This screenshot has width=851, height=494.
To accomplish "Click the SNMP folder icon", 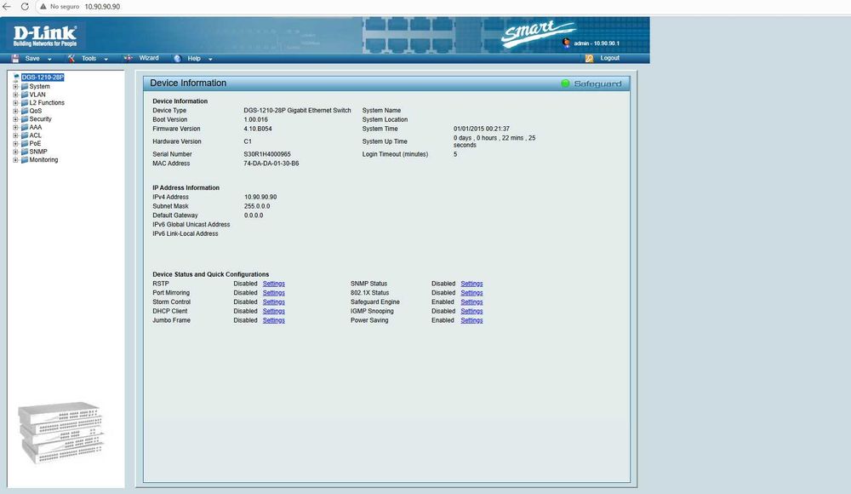I will tap(25, 152).
